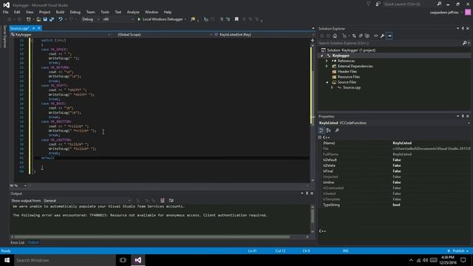473x266 pixels.
Task: Expand the References node
Action: point(327,61)
